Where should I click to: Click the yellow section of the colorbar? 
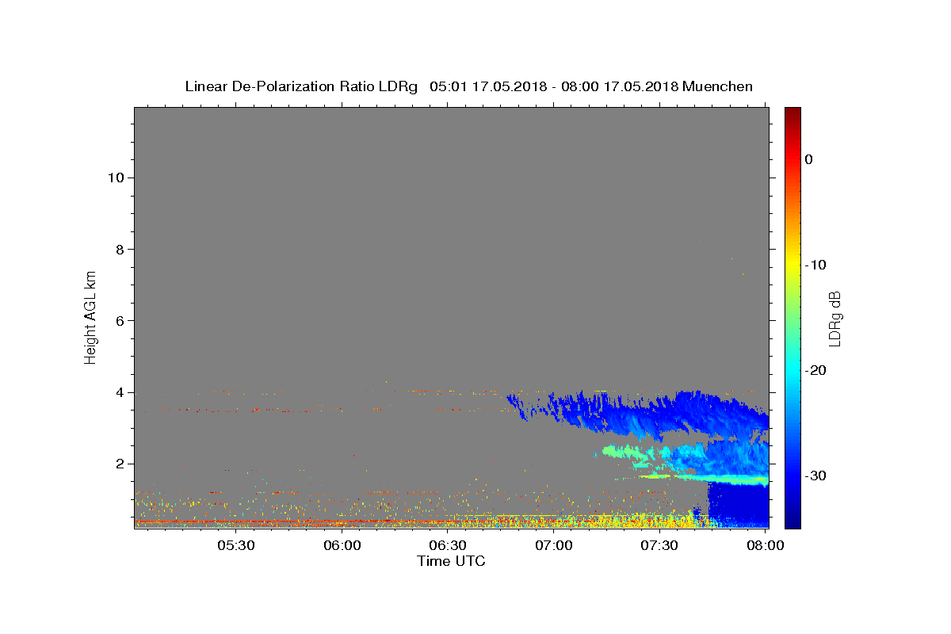[792, 262]
